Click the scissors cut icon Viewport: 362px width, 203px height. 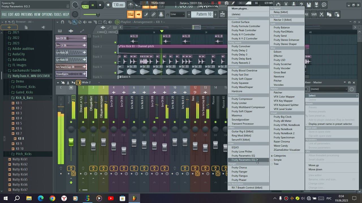(322, 14)
